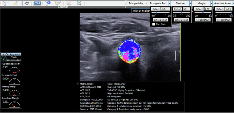Click Default button in Echogenic Foci panel
Image resolution: width=234 pixels, height=113 pixels.
156,9
